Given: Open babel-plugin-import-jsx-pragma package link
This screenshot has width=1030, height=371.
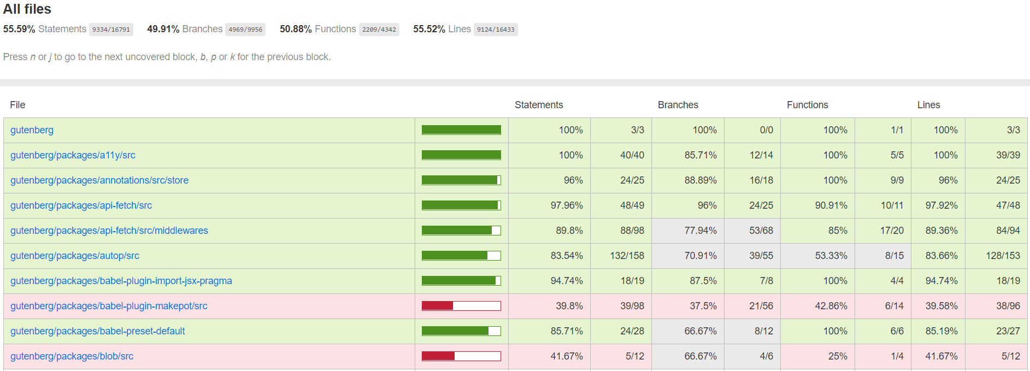Looking at the screenshot, I should pos(121,281).
